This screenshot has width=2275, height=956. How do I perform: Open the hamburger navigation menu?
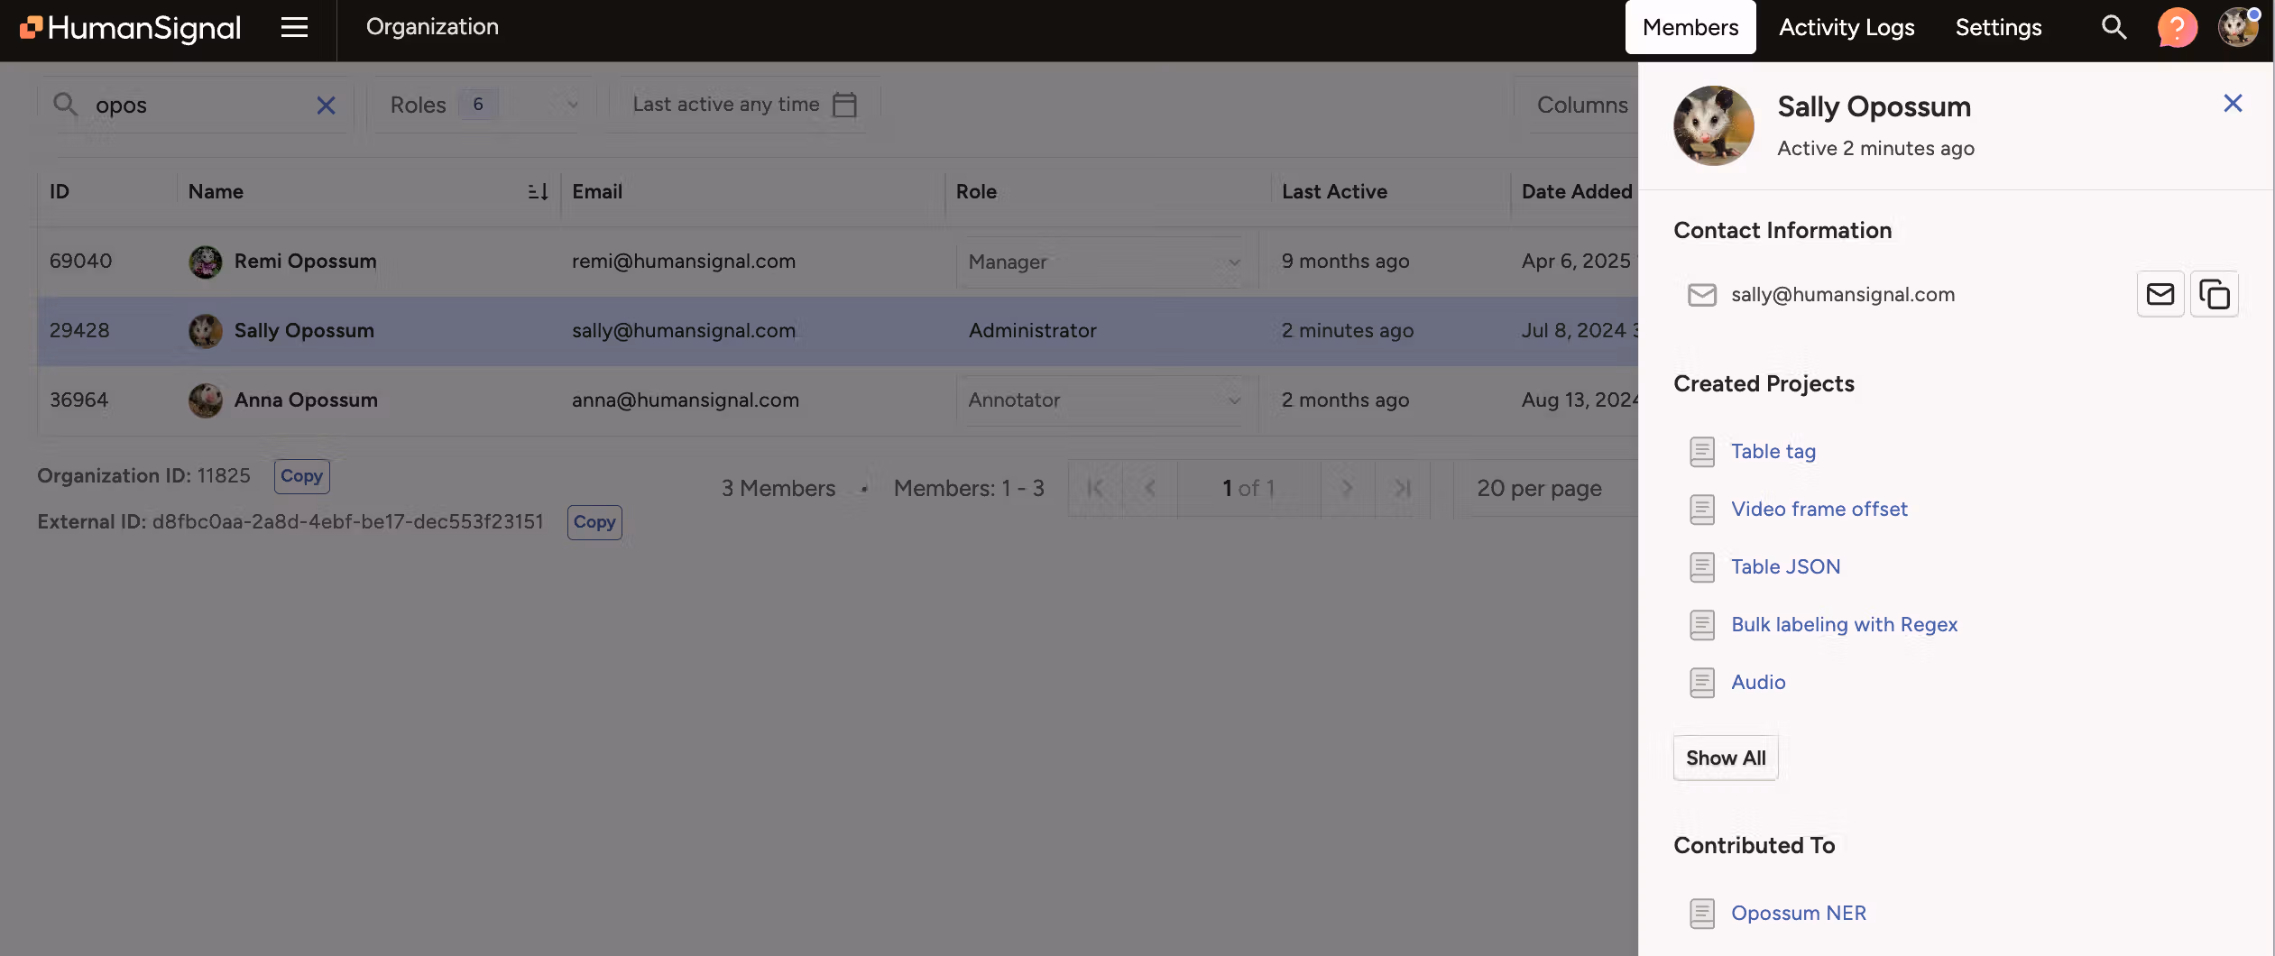[295, 28]
